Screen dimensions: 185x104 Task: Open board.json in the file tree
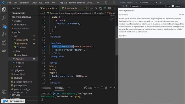tap(22, 55)
